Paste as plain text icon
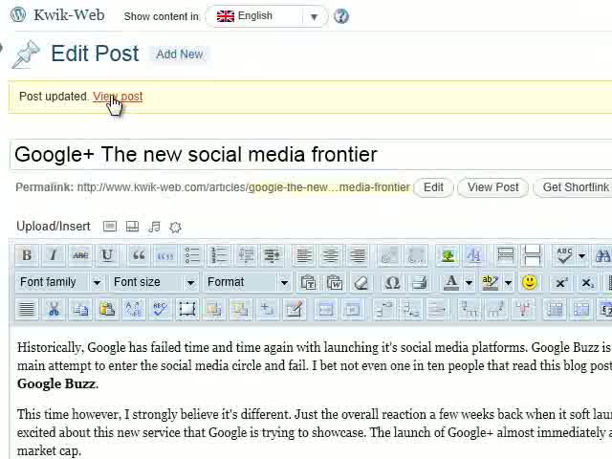 tap(308, 282)
